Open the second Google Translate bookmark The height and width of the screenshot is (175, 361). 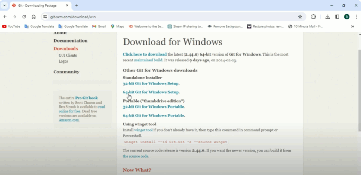click(73, 26)
